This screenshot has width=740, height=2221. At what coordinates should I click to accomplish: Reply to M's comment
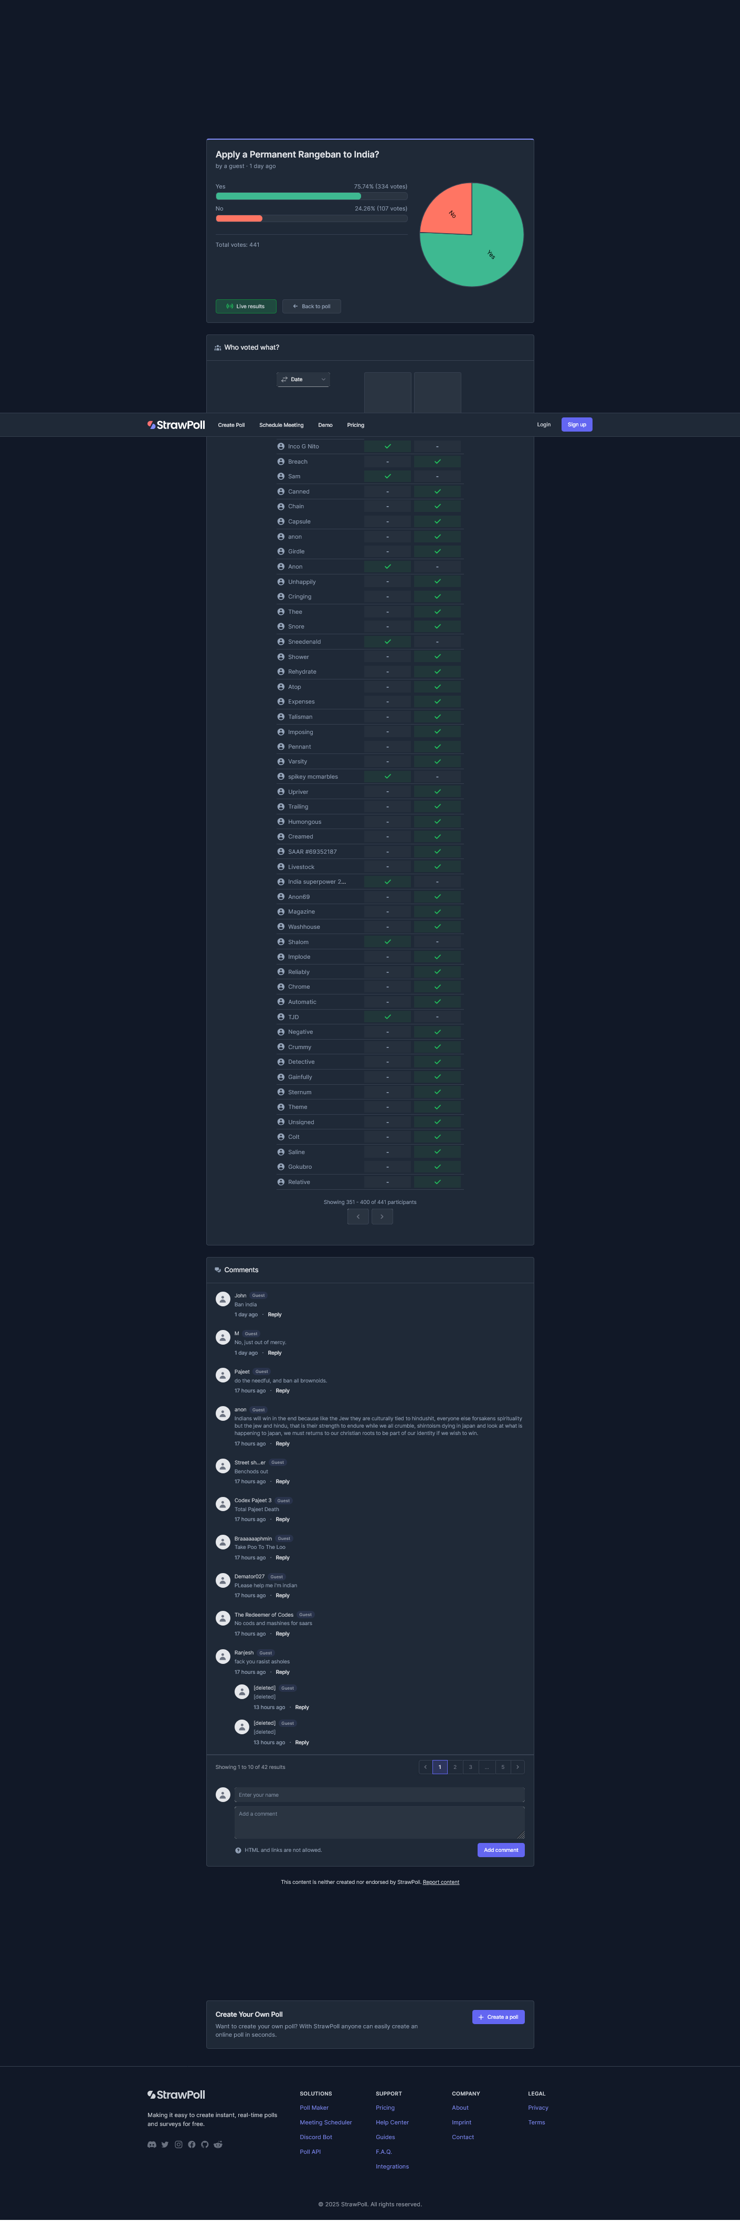tap(275, 1352)
